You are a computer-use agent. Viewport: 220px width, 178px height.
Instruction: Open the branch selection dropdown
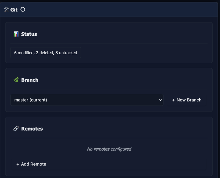(x=87, y=100)
